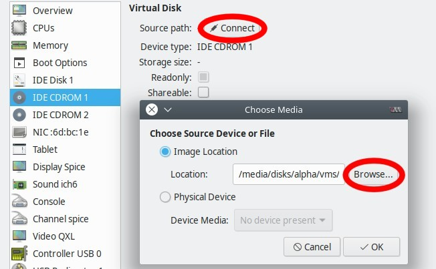Click the Memory hardware icon
This screenshot has width=436, height=269.
click(19, 45)
